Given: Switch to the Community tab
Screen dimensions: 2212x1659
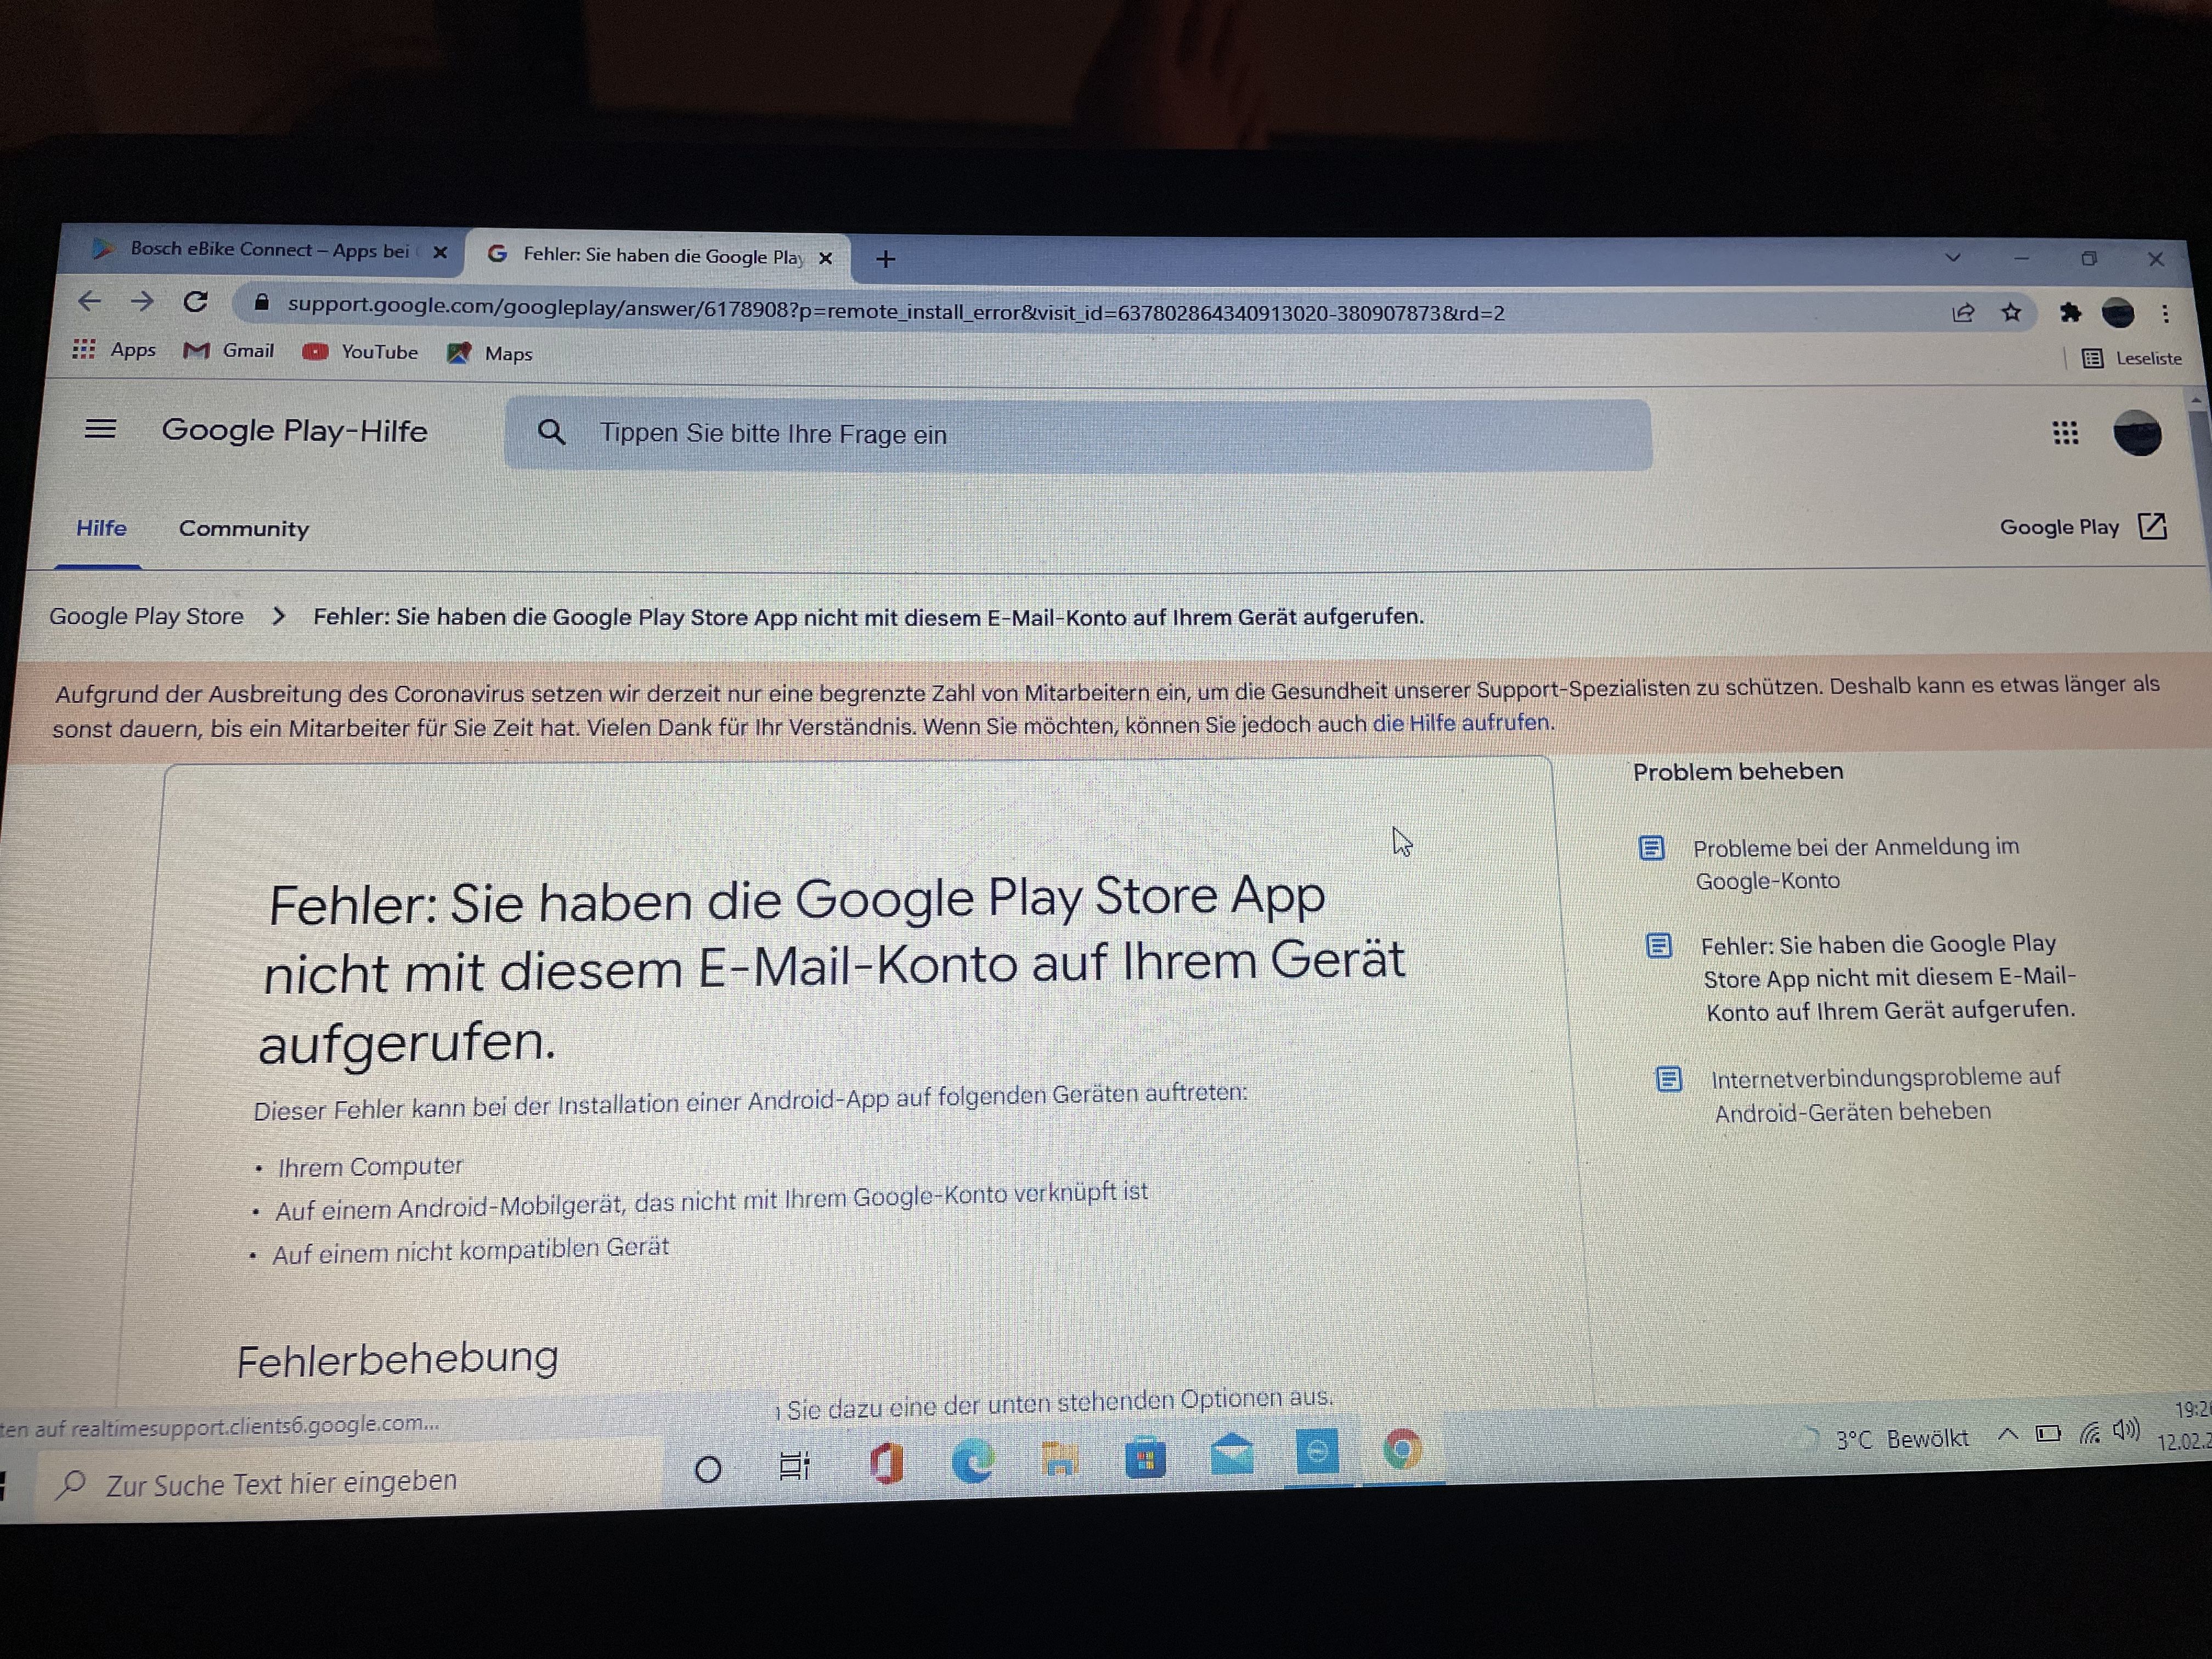Looking at the screenshot, I should pos(244,529).
